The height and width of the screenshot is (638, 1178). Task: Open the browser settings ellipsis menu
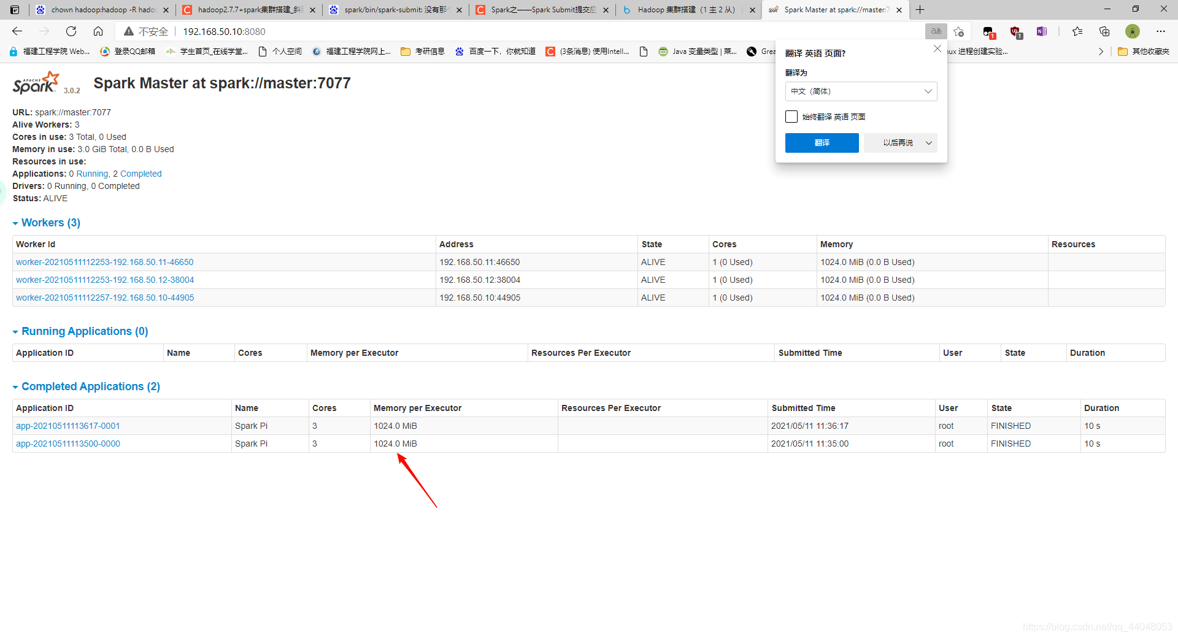[x=1160, y=31]
